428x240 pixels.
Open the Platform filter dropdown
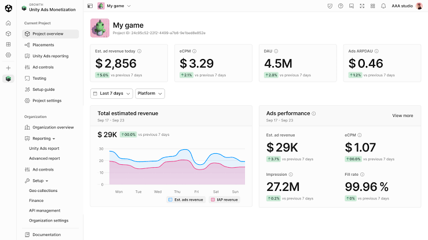tap(150, 94)
